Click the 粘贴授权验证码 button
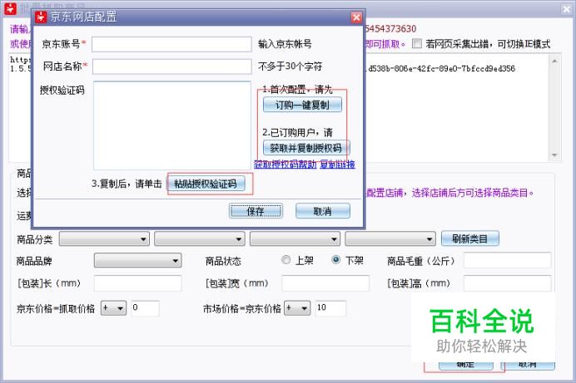The height and width of the screenshot is (383, 576). coord(206,184)
